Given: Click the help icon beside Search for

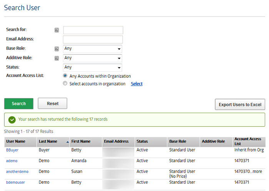Looking at the screenshot, I should [x=56, y=30].
